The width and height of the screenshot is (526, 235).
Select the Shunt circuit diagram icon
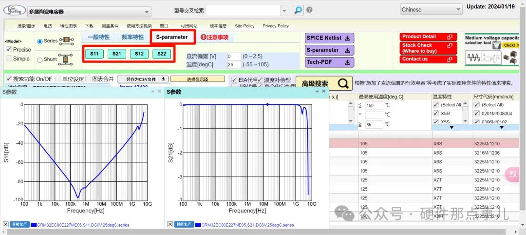click(63, 59)
